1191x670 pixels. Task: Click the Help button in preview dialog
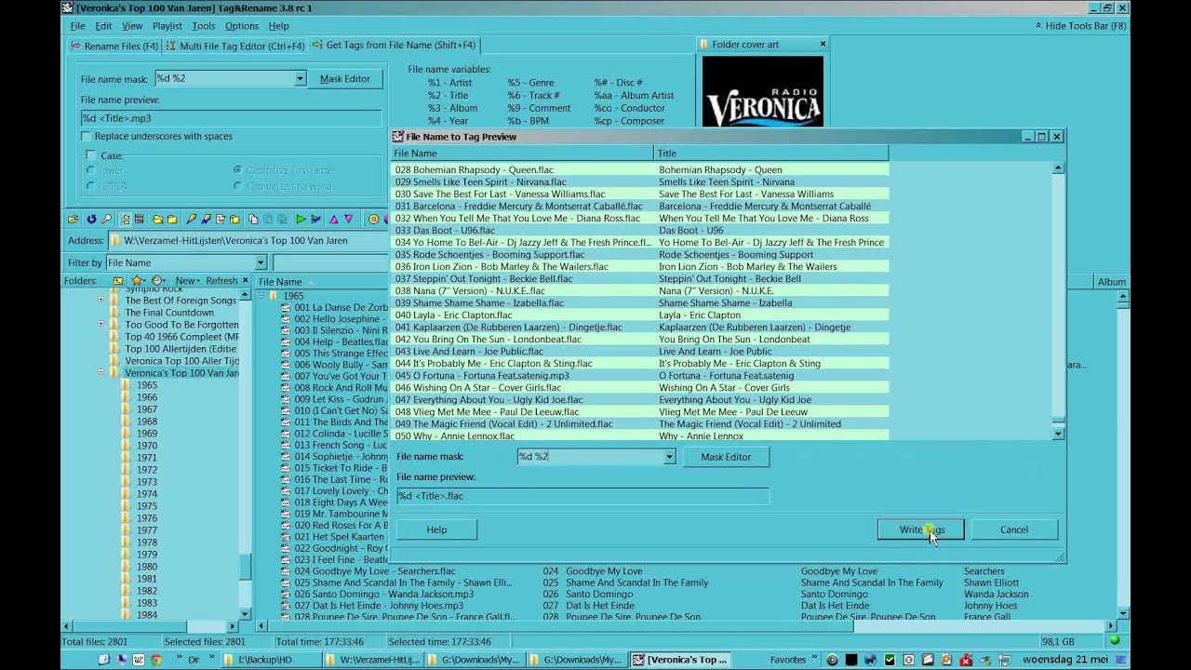click(x=436, y=529)
